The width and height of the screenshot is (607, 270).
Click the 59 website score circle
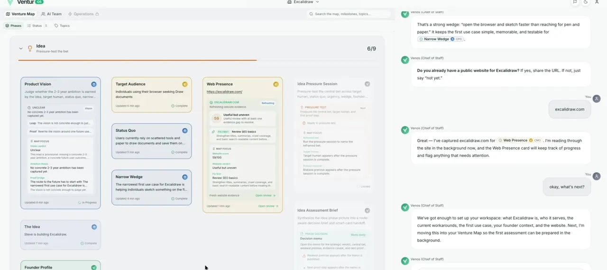click(x=217, y=118)
